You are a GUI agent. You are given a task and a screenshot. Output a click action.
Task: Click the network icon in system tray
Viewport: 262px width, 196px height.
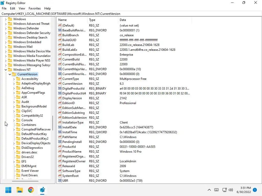tap(224, 190)
